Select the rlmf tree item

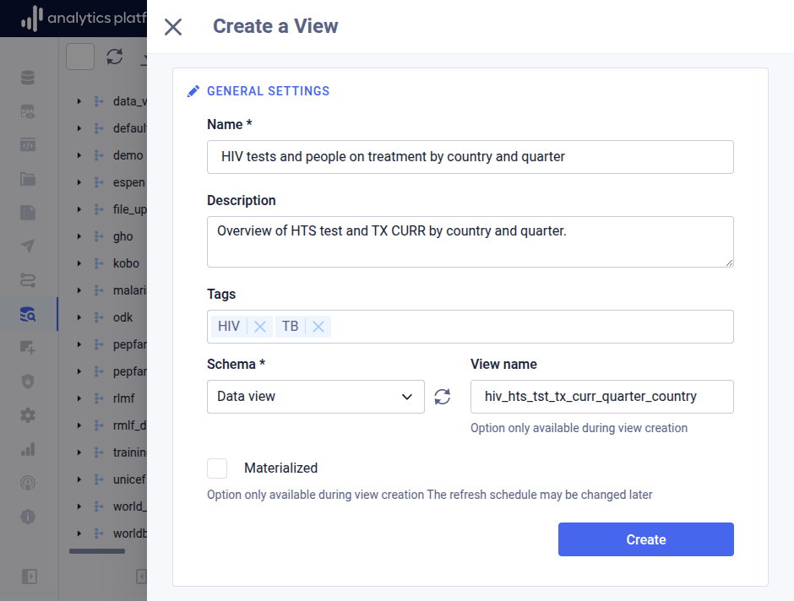click(x=124, y=398)
